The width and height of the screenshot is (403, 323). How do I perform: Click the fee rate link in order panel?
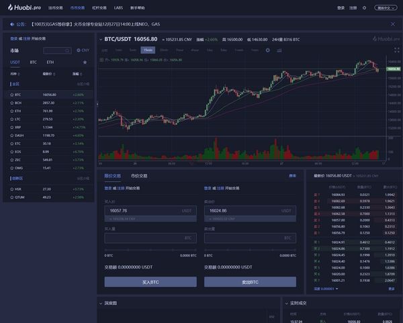[x=292, y=176]
